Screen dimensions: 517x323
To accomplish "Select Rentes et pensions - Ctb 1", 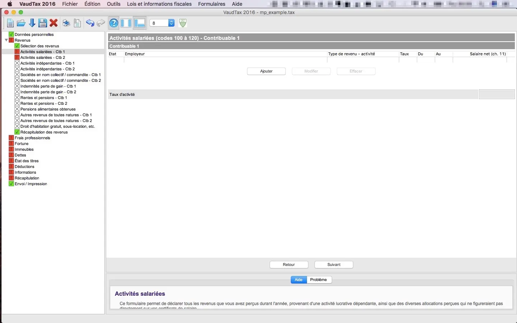I will [43, 98].
